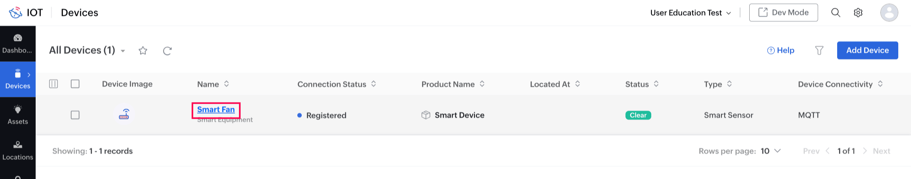The height and width of the screenshot is (179, 911).
Task: Open the Rows per page dropdown
Action: (x=771, y=151)
